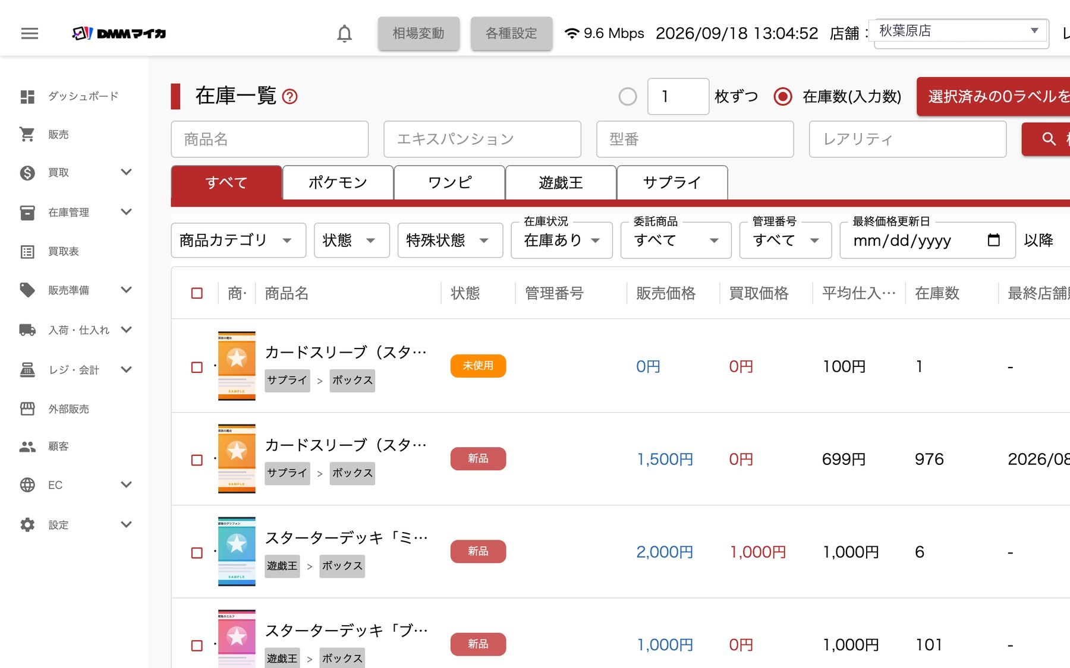Switch to the ポケモン tab
This screenshot has width=1070, height=668.
[x=338, y=182]
